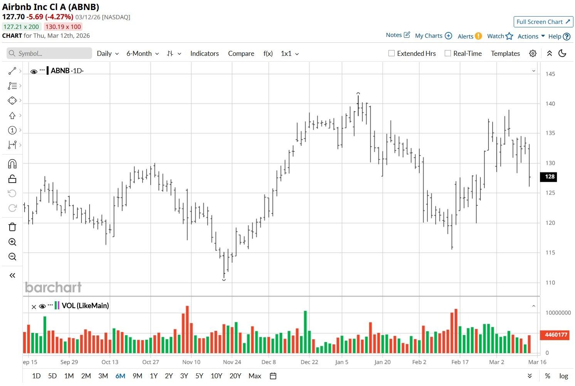Open the Daily frequency dropdown
575x386 pixels.
108,54
